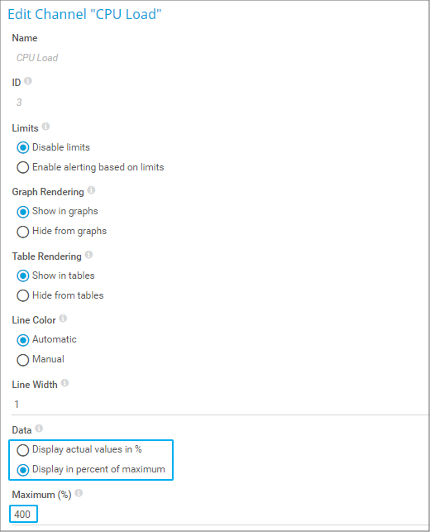Click the Line Width input field
The width and height of the screenshot is (430, 532).
221,405
